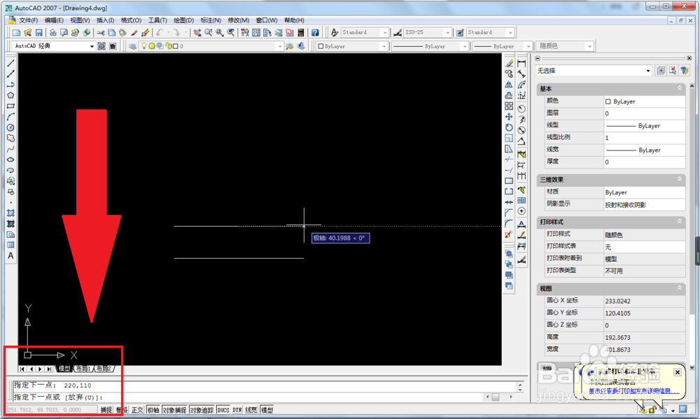This screenshot has height=419, width=700.
Task: Open the layer list dropdown
Action: [280, 46]
